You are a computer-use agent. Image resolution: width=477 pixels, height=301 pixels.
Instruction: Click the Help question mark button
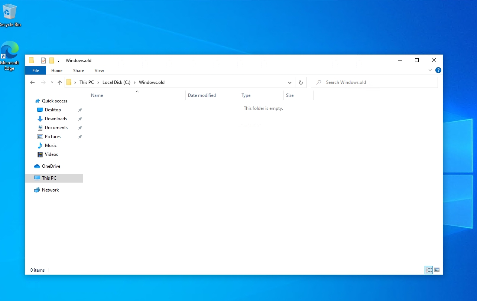[x=438, y=70]
